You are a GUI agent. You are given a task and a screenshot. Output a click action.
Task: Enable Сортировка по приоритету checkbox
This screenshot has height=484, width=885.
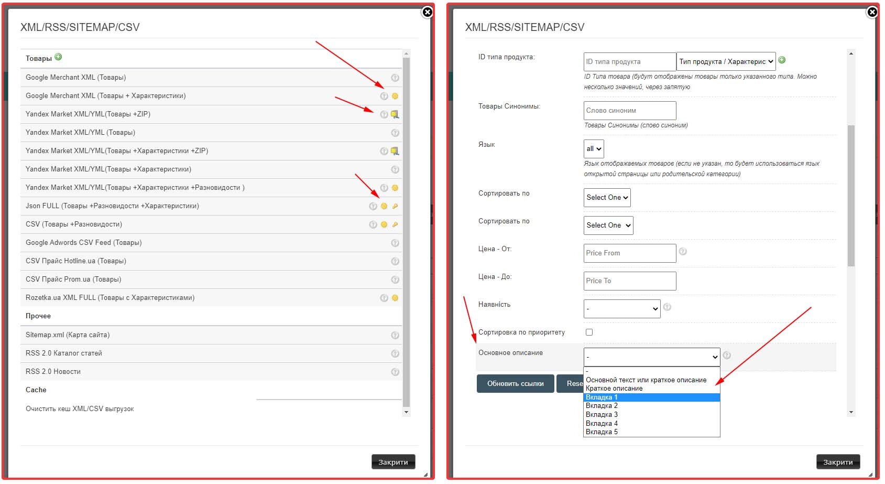589,331
